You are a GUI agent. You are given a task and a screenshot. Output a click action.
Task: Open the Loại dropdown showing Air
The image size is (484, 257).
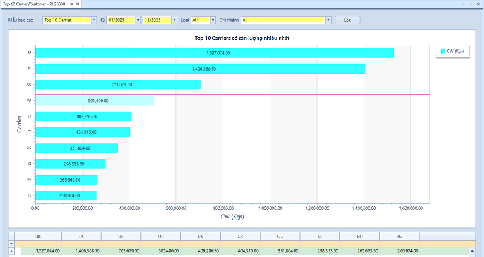pyautogui.click(x=213, y=20)
